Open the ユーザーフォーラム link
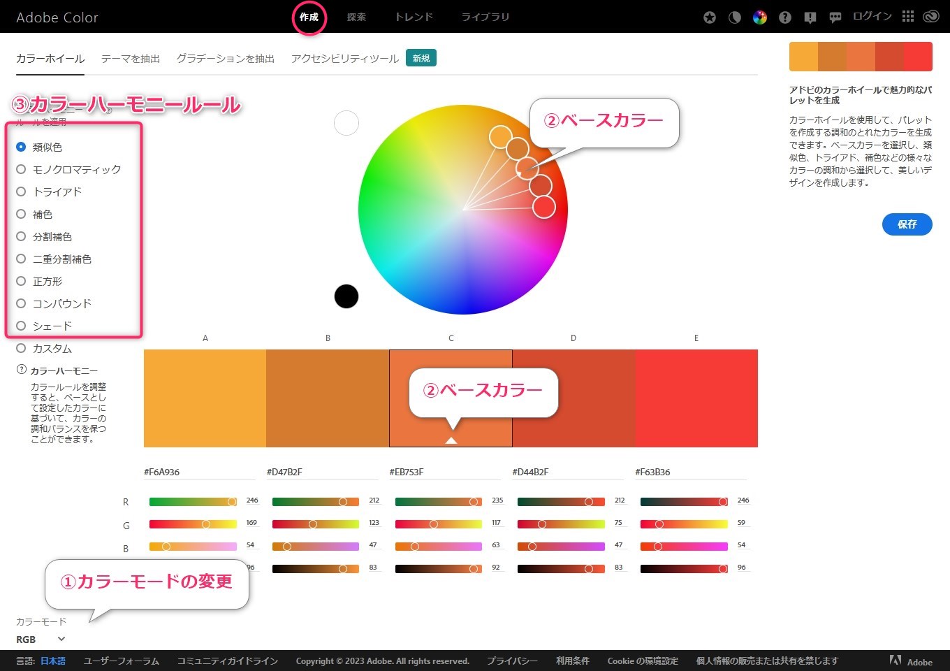Viewport: 950px width, 671px height. [x=122, y=661]
